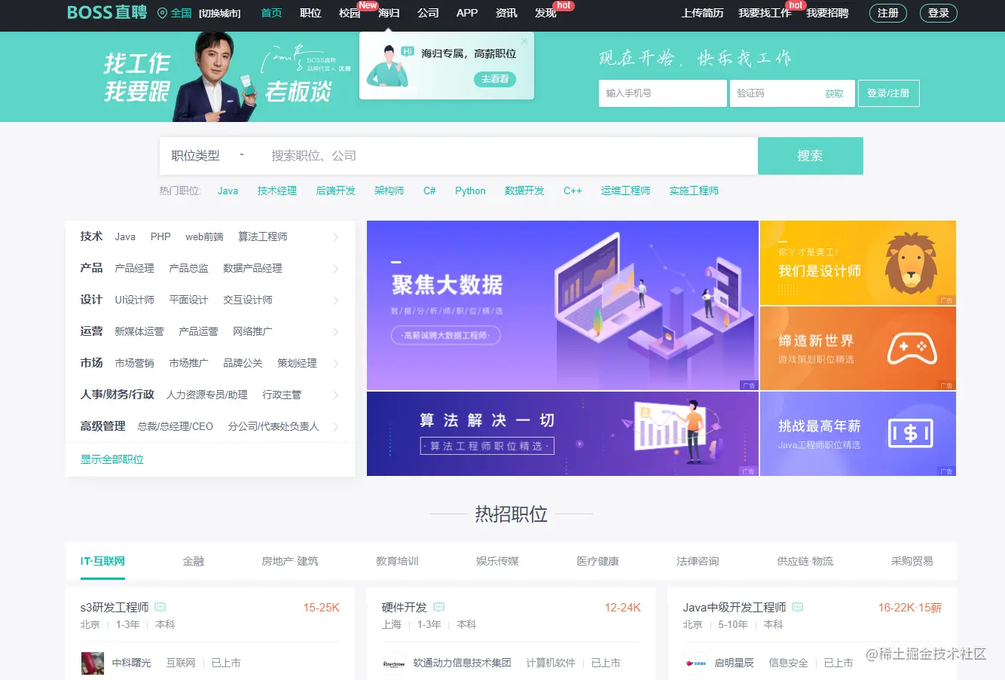Image resolution: width=1005 pixels, height=680 pixels.
Task: Go to 首页 in top navigation
Action: pyautogui.click(x=271, y=13)
